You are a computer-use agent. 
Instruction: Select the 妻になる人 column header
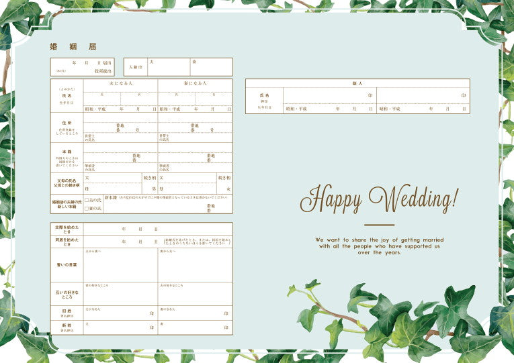coord(196,83)
